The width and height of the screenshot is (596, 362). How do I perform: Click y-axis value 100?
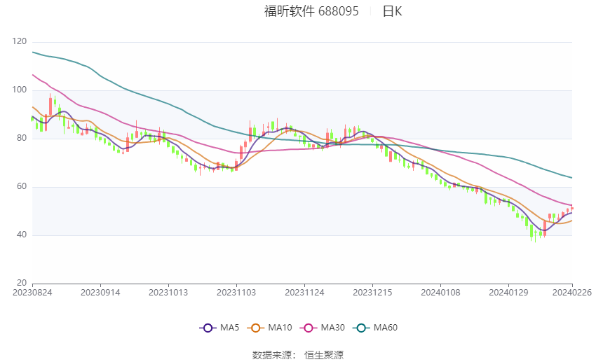click(20, 90)
